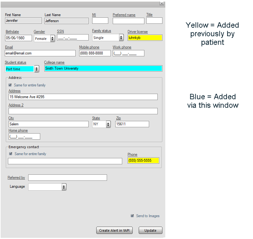The height and width of the screenshot is (239, 253).
Task: Close the patient info window
Action: pos(162,3)
